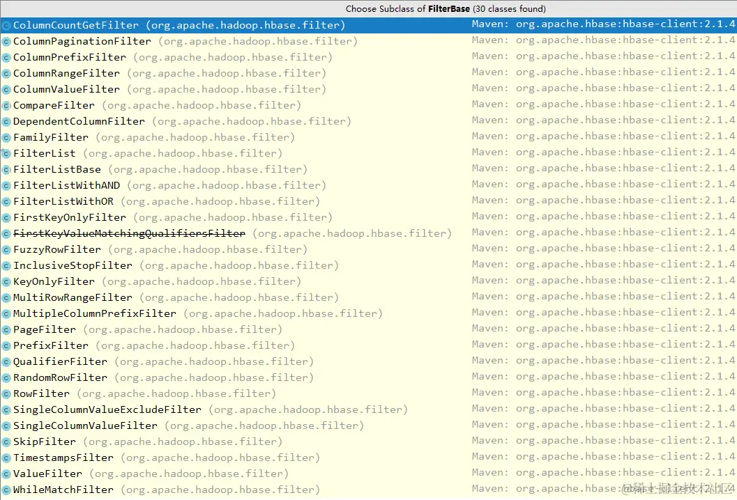This screenshot has width=737, height=500.
Task: Click the class icon beside RowFilter
Action: coord(6,393)
